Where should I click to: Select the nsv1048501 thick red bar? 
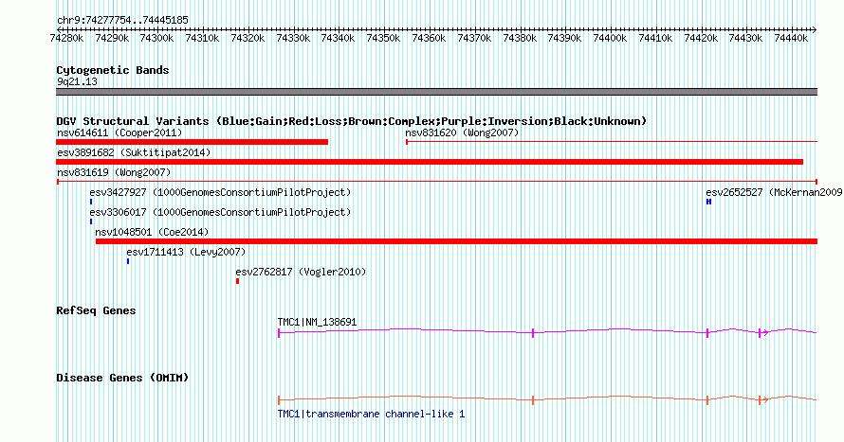[x=456, y=241]
